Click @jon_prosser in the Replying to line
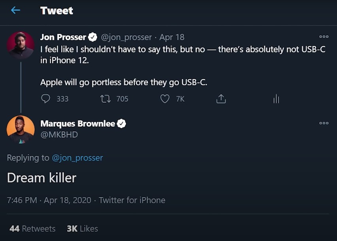Viewport: 337px width, 241px height. pyautogui.click(x=77, y=158)
